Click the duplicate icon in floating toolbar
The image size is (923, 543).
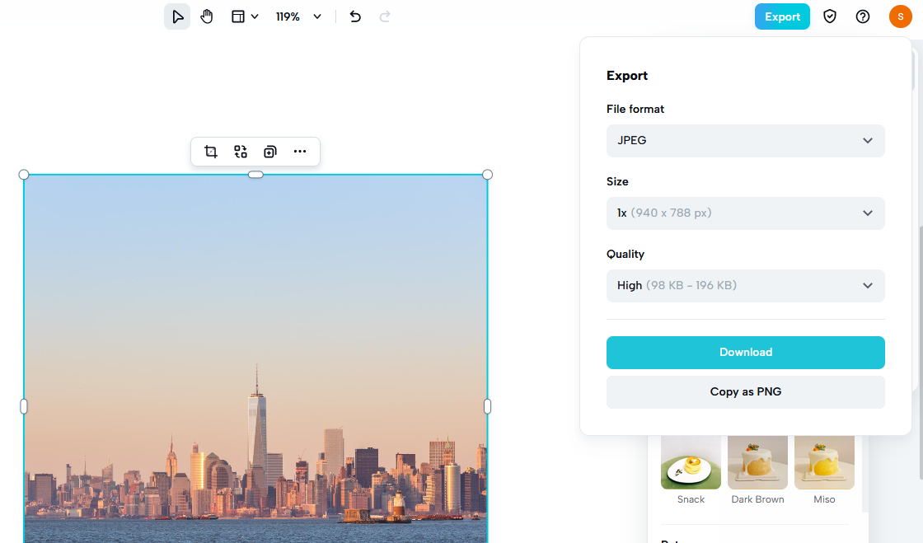(270, 152)
